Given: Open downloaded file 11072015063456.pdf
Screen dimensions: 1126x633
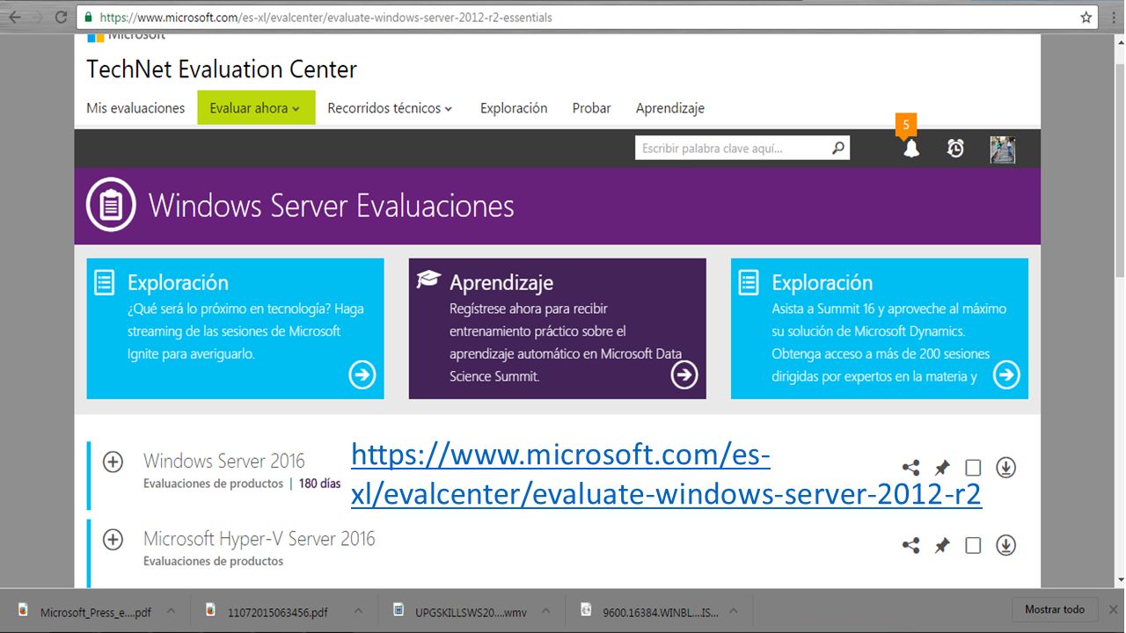Looking at the screenshot, I should click(x=268, y=612).
